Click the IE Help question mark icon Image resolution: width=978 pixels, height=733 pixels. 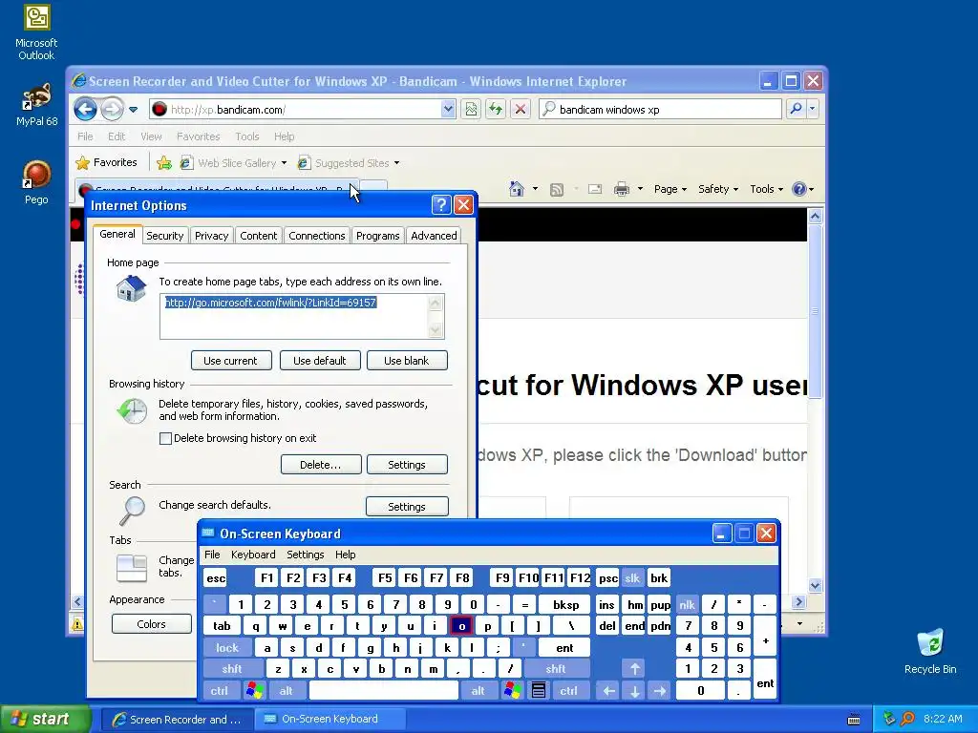click(x=799, y=189)
